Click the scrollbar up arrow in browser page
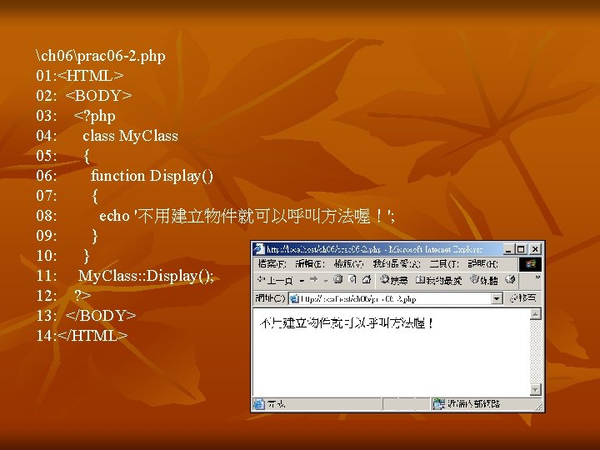This screenshot has width=600, height=450. pyautogui.click(x=535, y=314)
